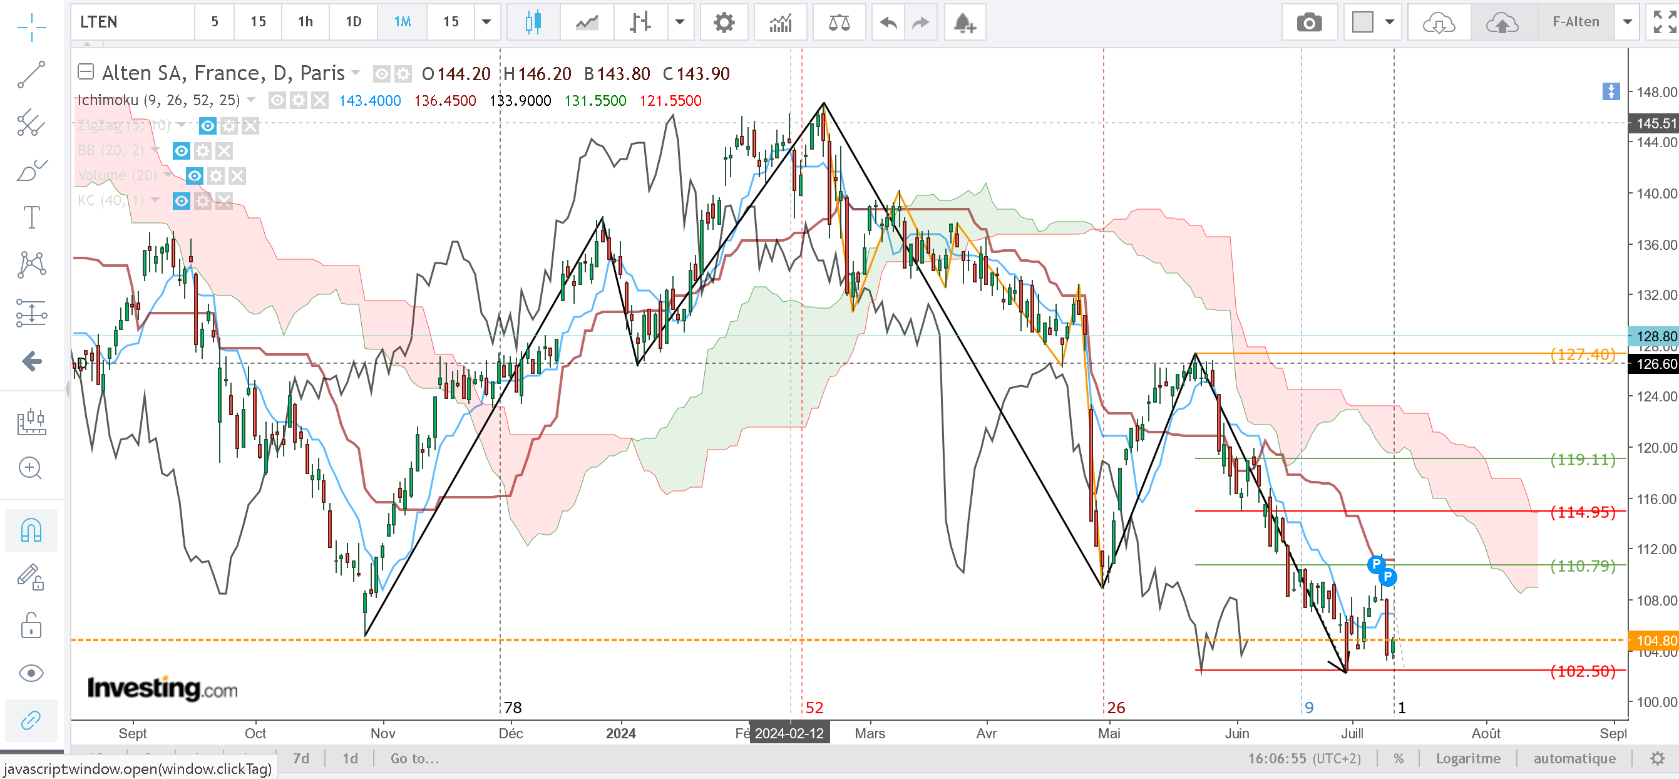1679x779 pixels.
Task: Click the LTEN symbol search field
Action: click(x=133, y=22)
